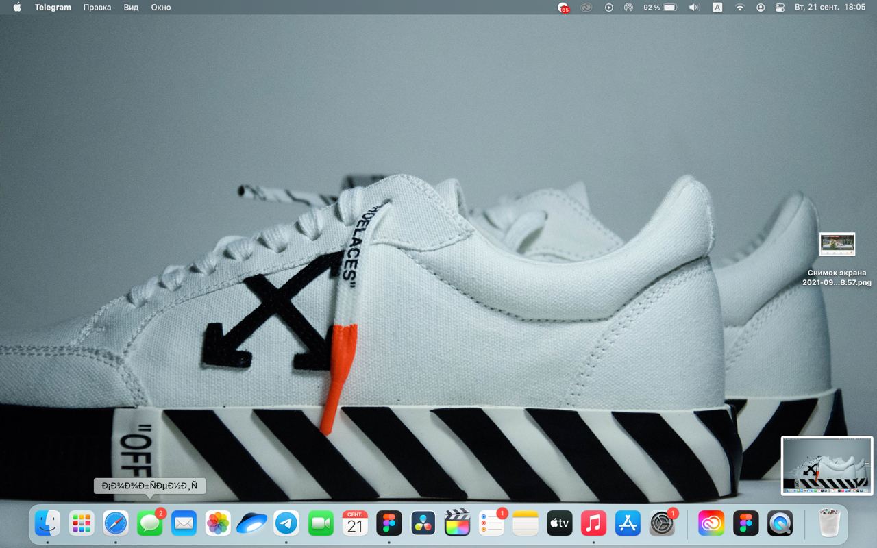The width and height of the screenshot is (877, 548).
Task: Open the Wi-Fi menu
Action: pos(739,8)
